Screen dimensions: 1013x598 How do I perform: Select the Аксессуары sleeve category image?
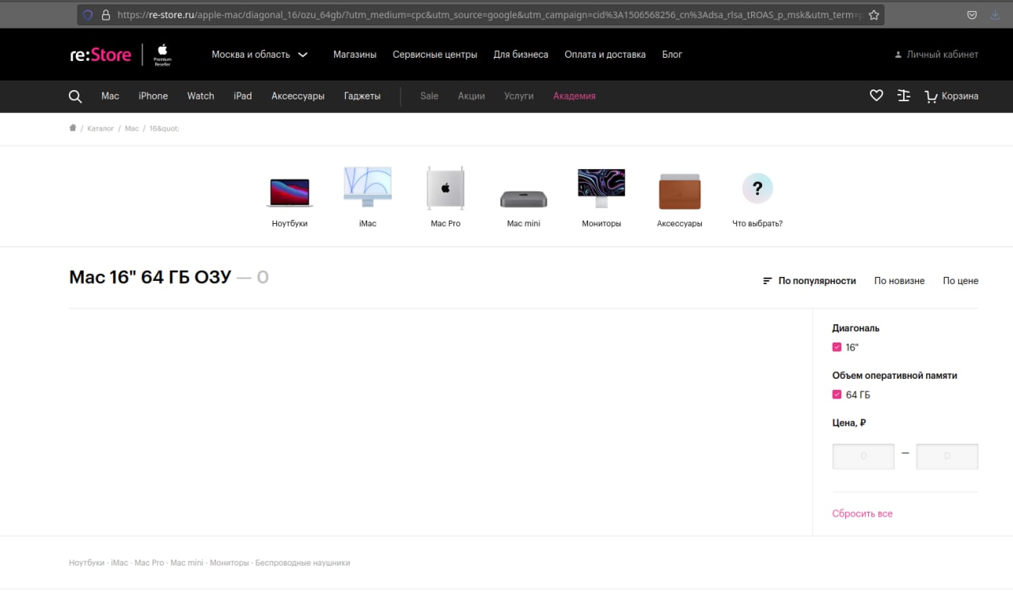coord(679,191)
